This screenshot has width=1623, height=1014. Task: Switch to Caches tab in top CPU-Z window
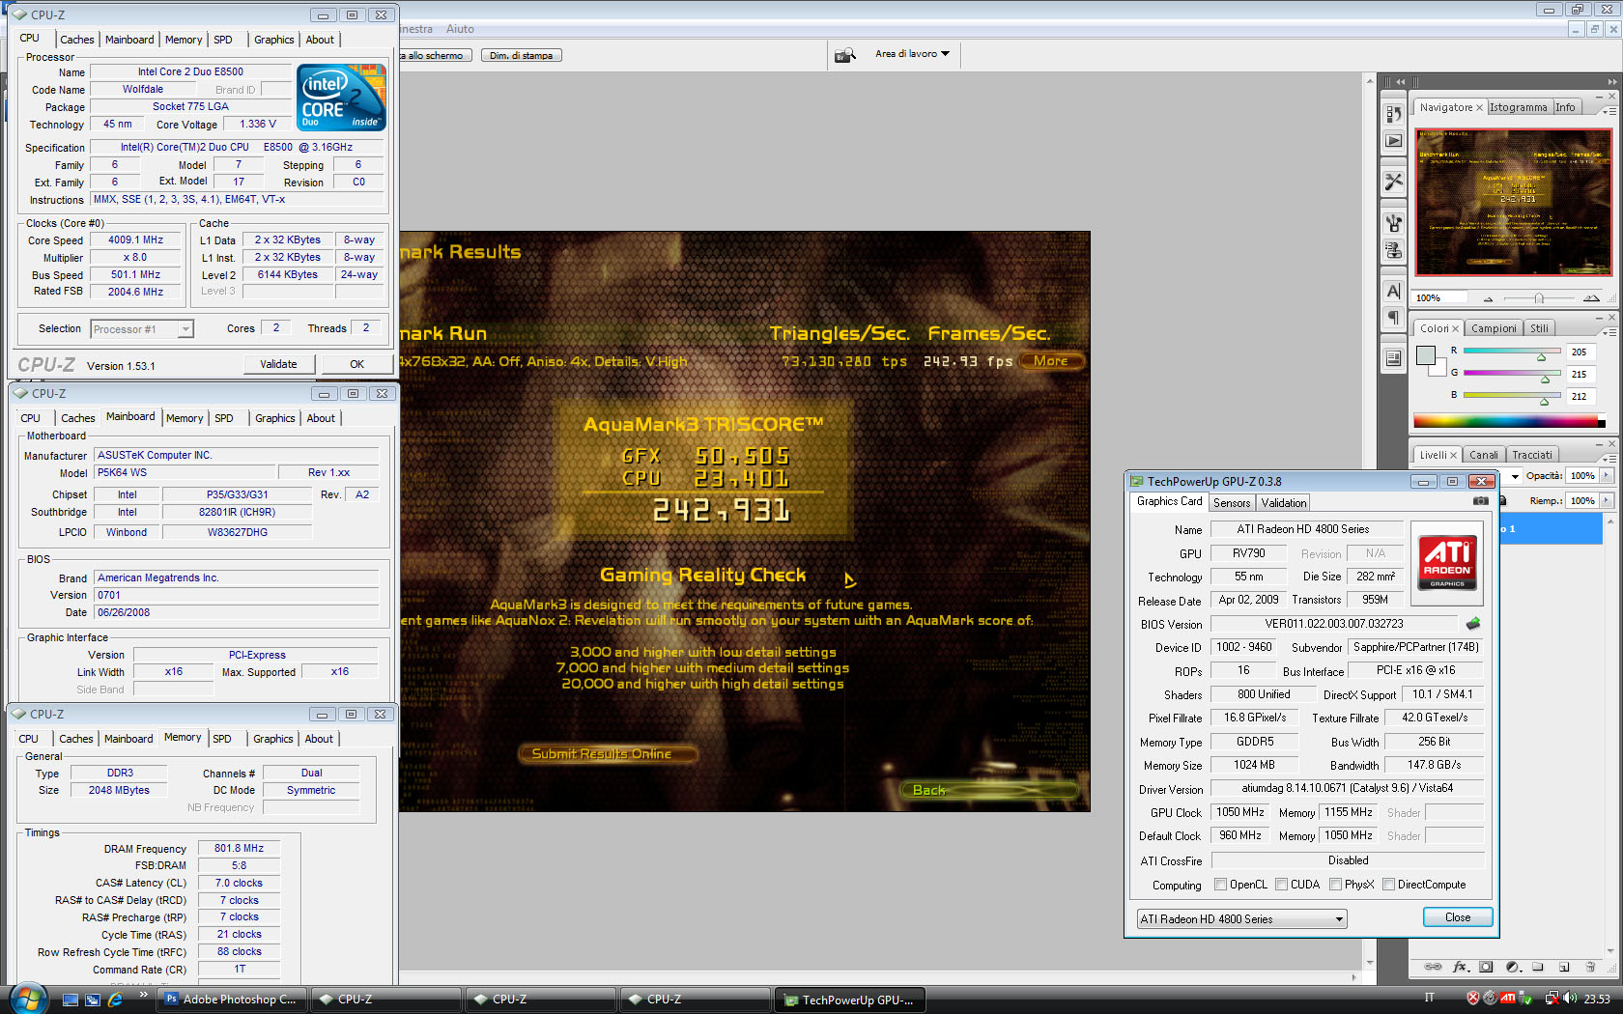pos(77,40)
